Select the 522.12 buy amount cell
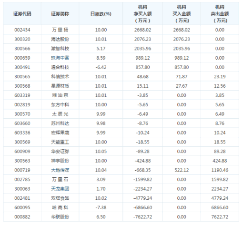The image size is (242, 225). [x=181, y=170]
